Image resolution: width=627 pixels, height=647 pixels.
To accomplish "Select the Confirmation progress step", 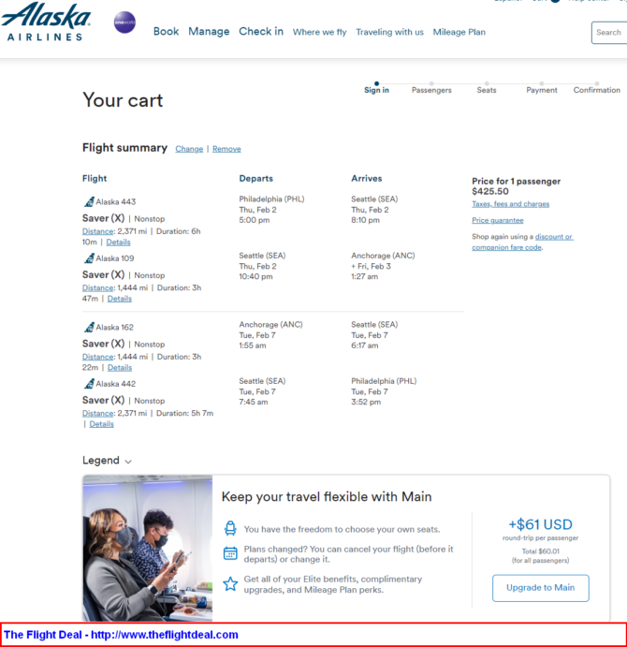I will (x=596, y=88).
